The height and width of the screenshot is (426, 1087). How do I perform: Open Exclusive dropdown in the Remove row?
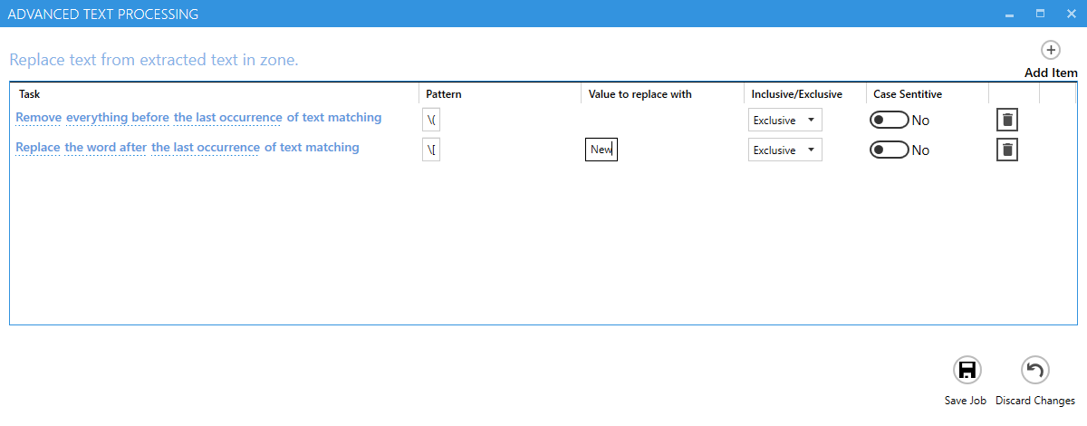pos(785,120)
